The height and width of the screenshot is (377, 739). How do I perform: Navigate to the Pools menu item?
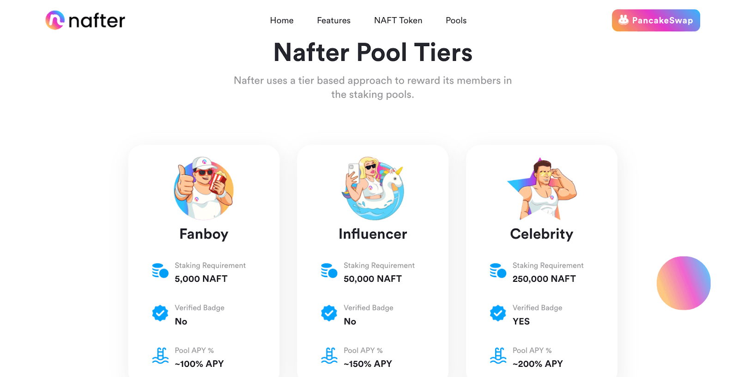pyautogui.click(x=456, y=20)
